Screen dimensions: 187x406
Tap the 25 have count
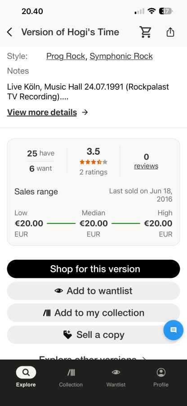pyautogui.click(x=41, y=153)
